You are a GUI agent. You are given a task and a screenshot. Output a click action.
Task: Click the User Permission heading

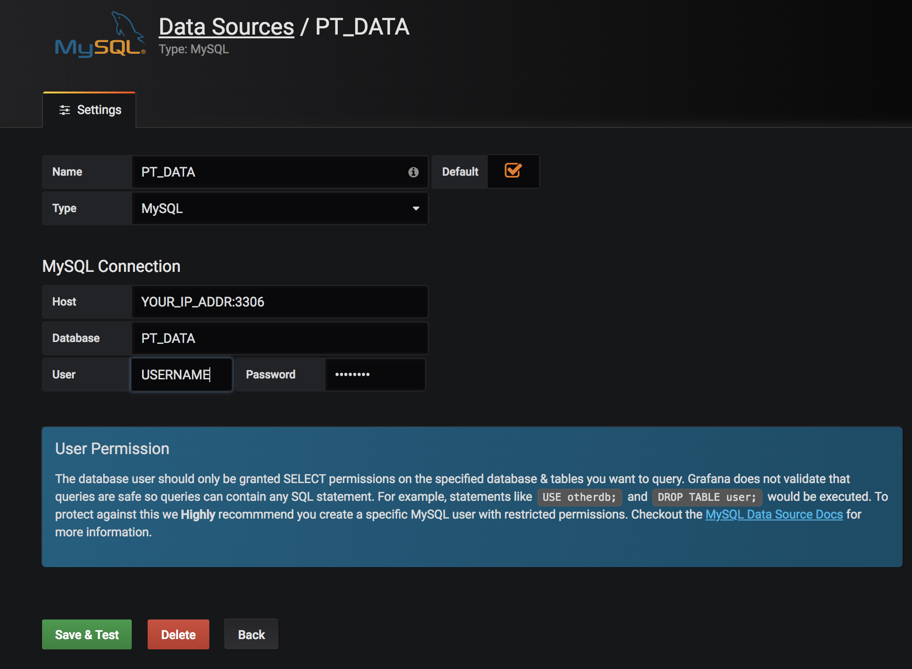tap(112, 448)
